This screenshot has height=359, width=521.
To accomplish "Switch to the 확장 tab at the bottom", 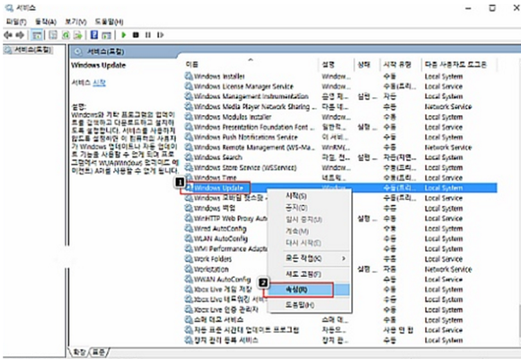I will pos(79,352).
